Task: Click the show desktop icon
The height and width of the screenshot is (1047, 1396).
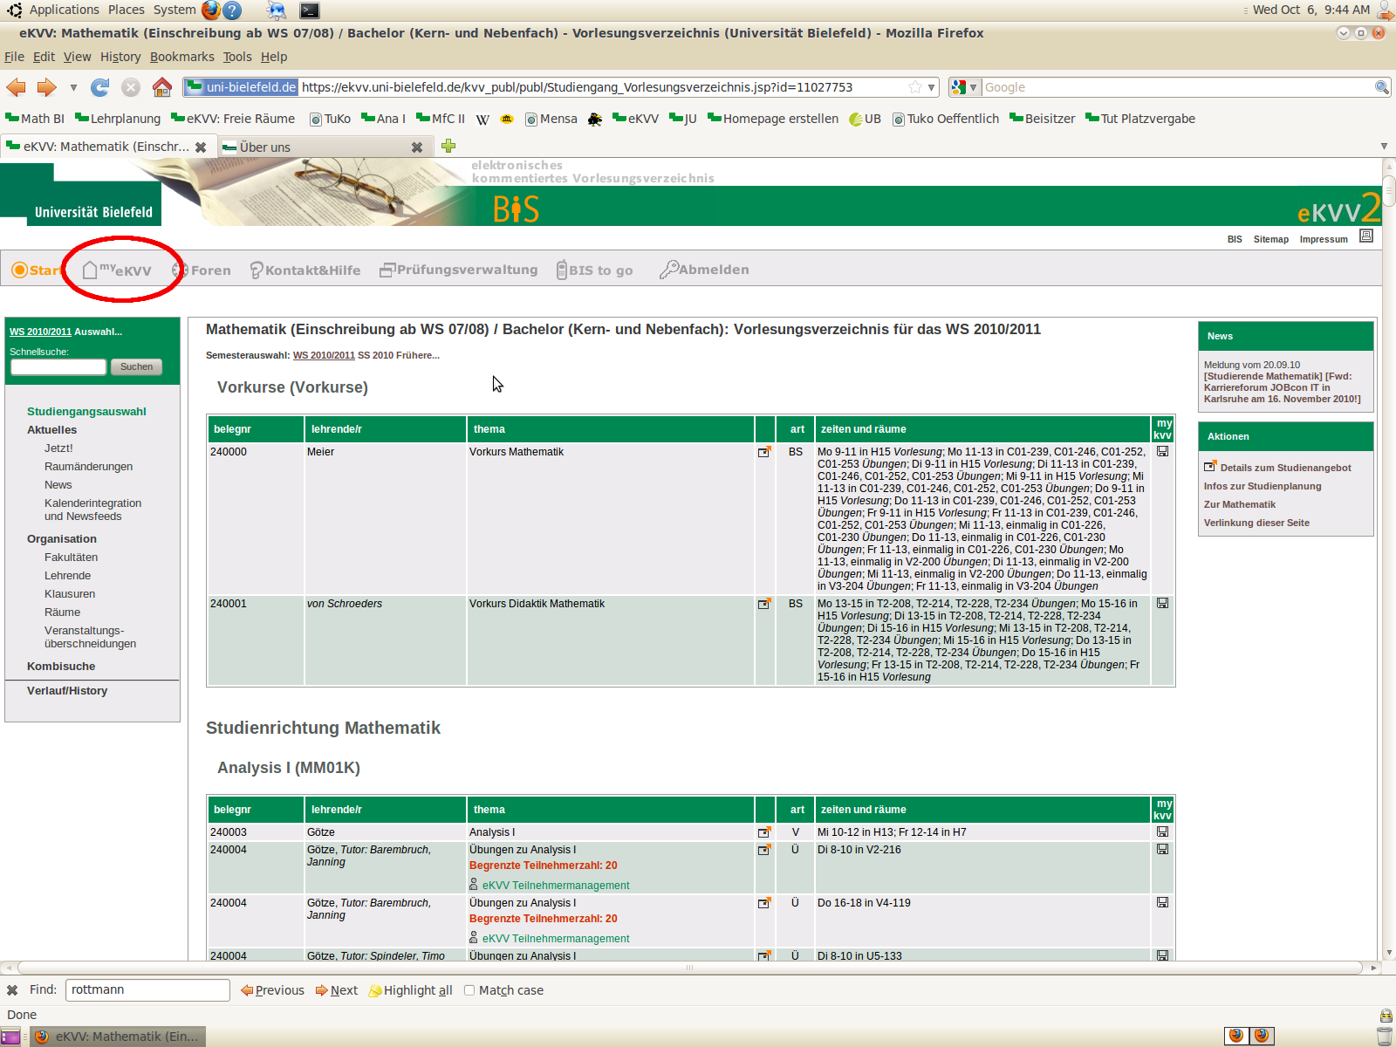Action: (x=10, y=1037)
